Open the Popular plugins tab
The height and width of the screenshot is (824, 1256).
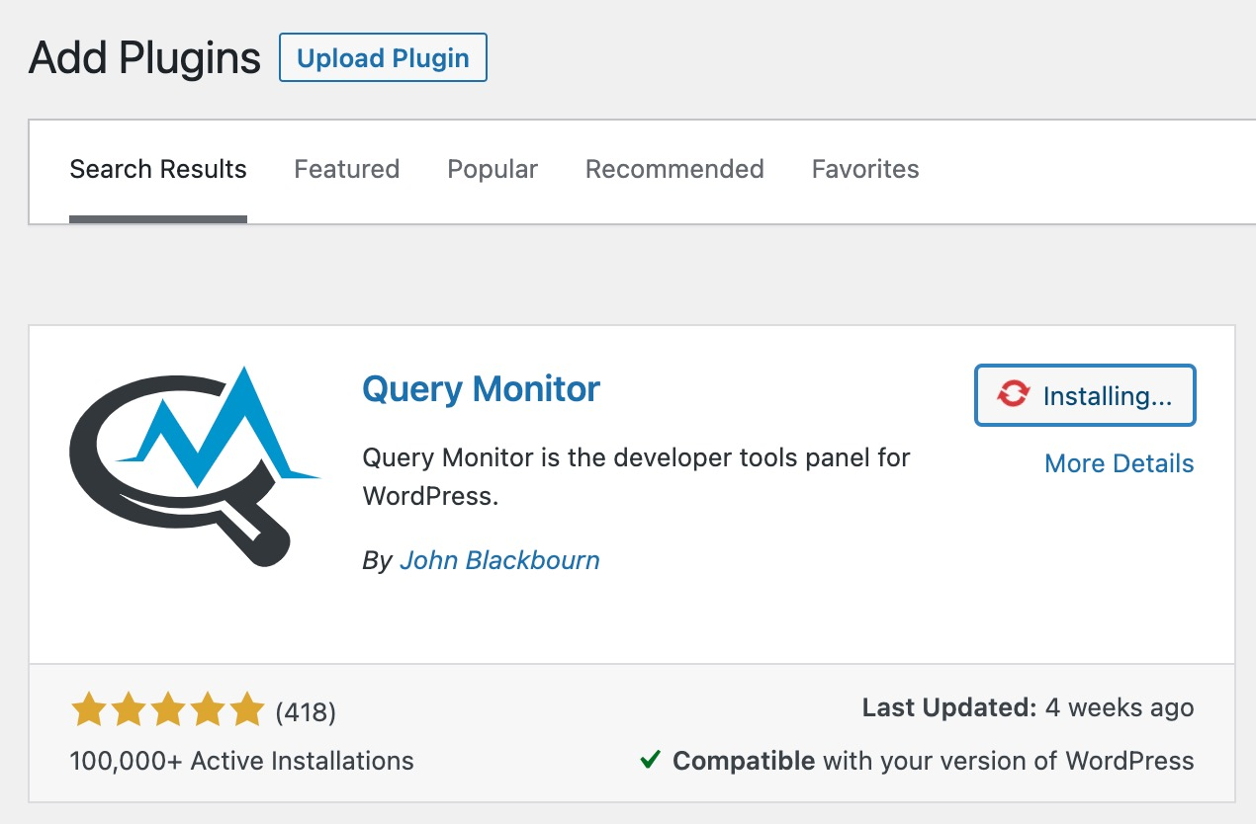click(493, 169)
